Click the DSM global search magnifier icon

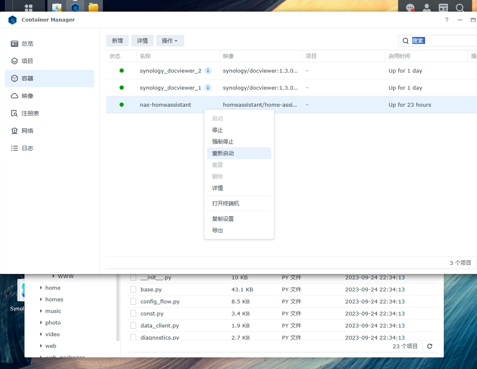click(460, 7)
